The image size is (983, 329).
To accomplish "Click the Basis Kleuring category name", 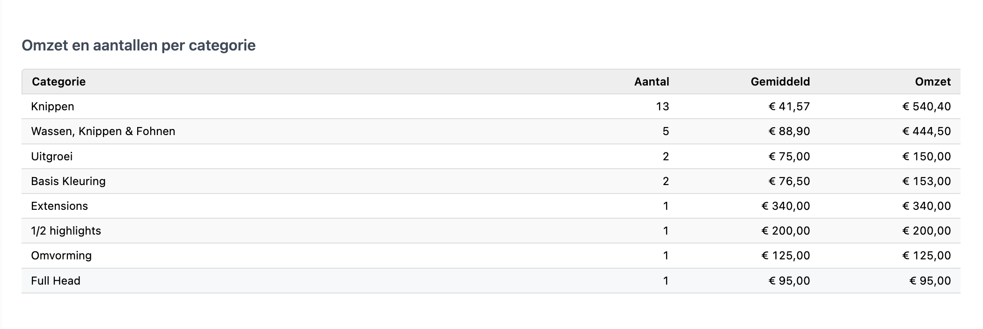I will click(68, 181).
